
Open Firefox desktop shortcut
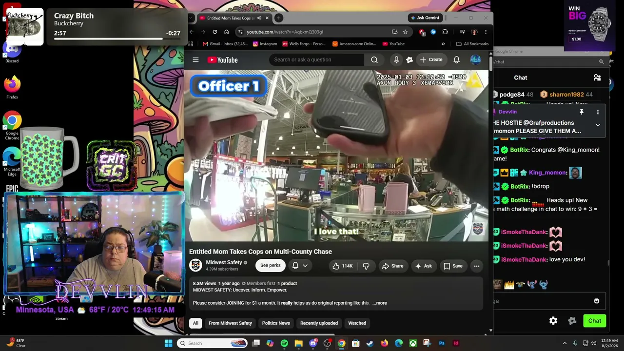click(x=12, y=87)
